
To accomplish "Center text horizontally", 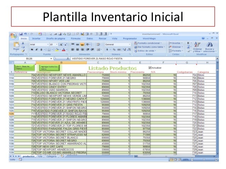I will pyautogui.click(x=78, y=50).
